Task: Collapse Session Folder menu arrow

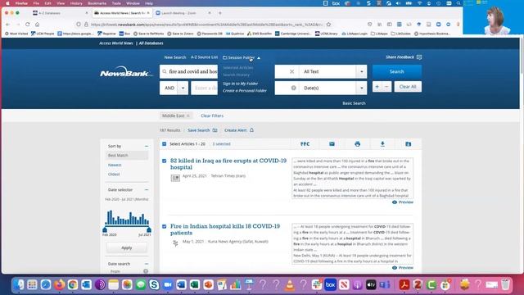Action: pos(259,58)
